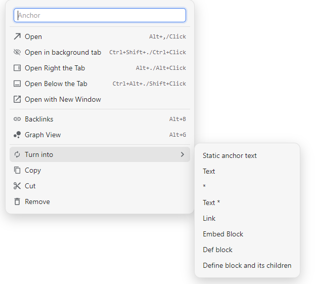Expand the Turn into submenu arrow
Image resolution: width=315 pixels, height=284 pixels.
pyautogui.click(x=183, y=154)
